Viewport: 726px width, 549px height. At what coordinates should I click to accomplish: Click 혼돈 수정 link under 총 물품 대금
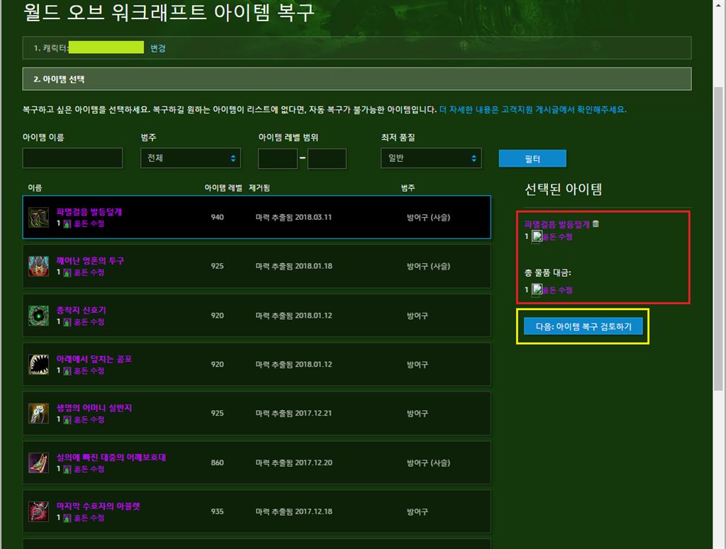coord(557,290)
